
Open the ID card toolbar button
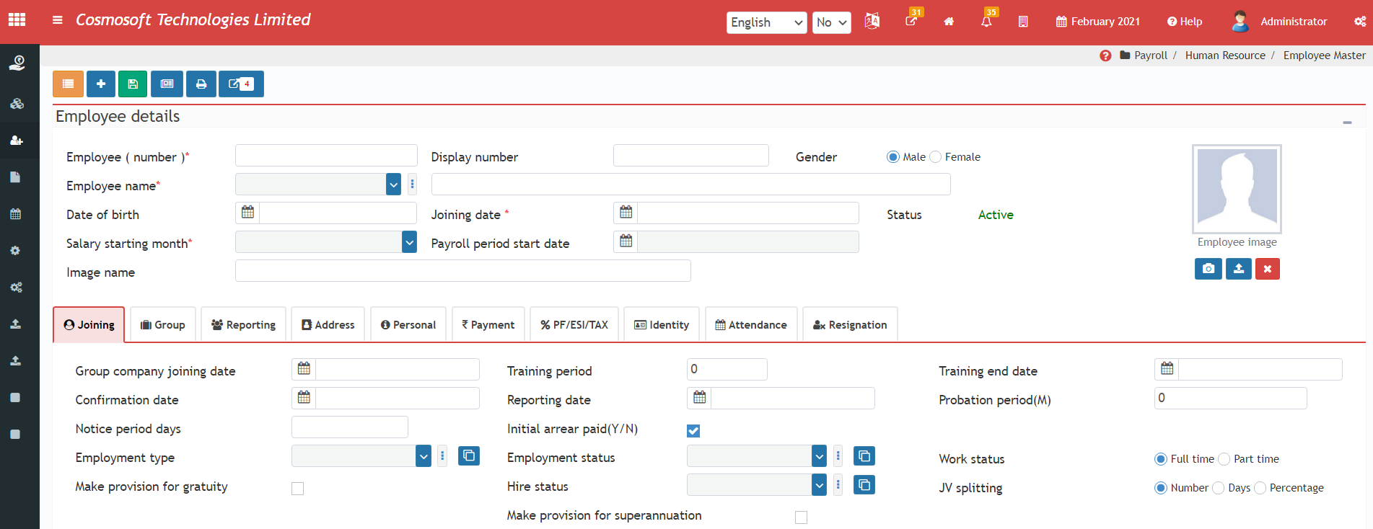(x=167, y=84)
